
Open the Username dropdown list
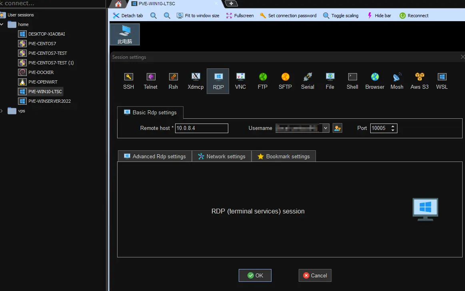[326, 128]
